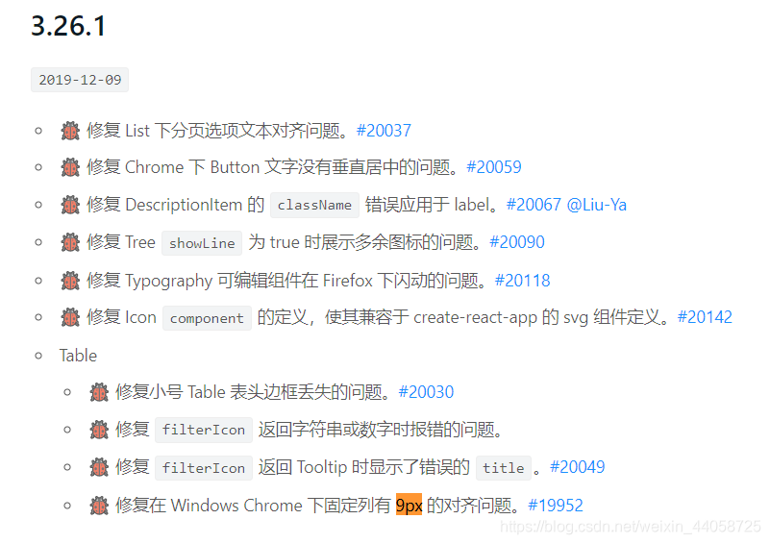Open issue link #20142

(705, 317)
